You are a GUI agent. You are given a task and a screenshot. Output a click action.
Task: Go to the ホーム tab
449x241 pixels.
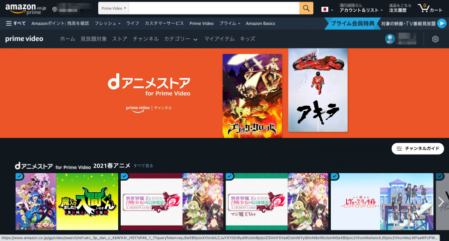pos(67,39)
